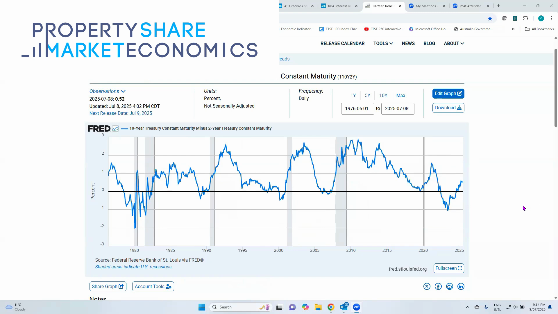558x314 pixels.
Task: Share the graph via LinkedIn
Action: click(x=461, y=286)
